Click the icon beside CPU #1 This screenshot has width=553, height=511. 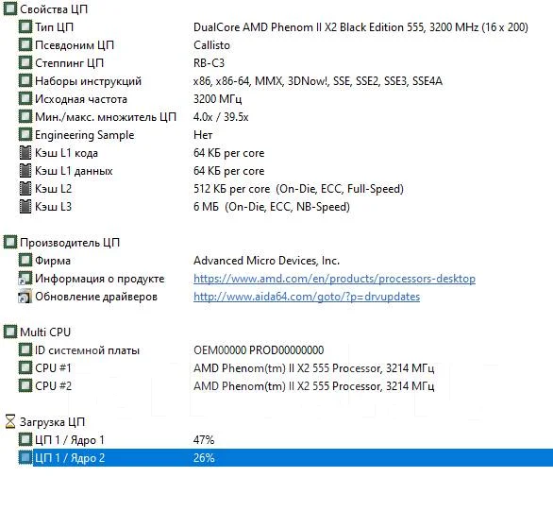coord(25,367)
